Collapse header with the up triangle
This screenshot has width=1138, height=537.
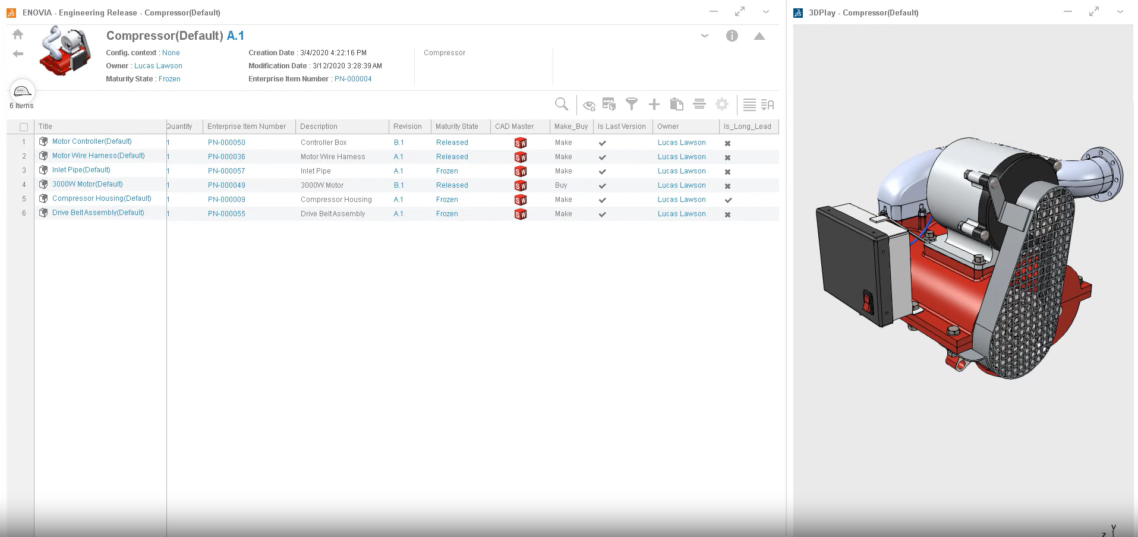coord(759,36)
